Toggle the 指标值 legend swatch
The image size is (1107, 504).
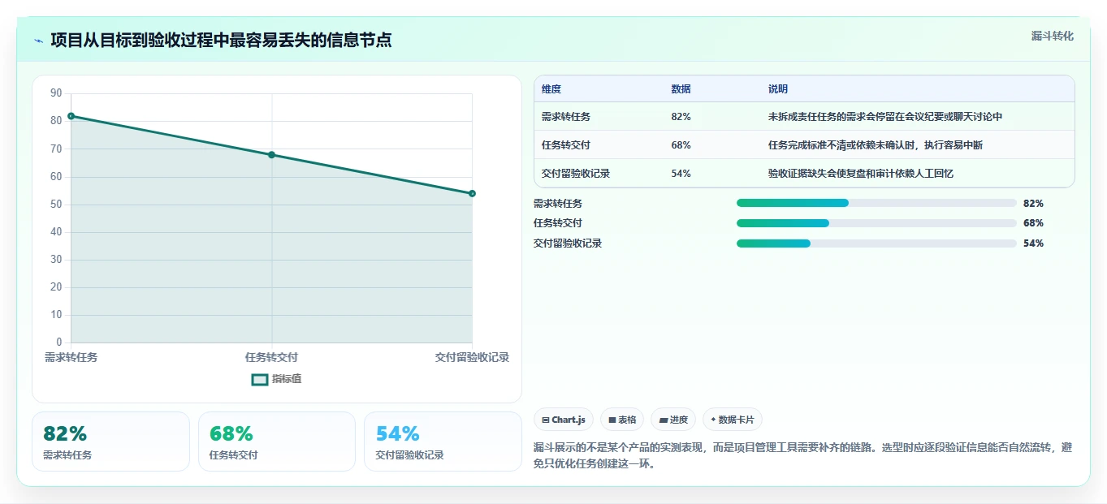[x=260, y=379]
